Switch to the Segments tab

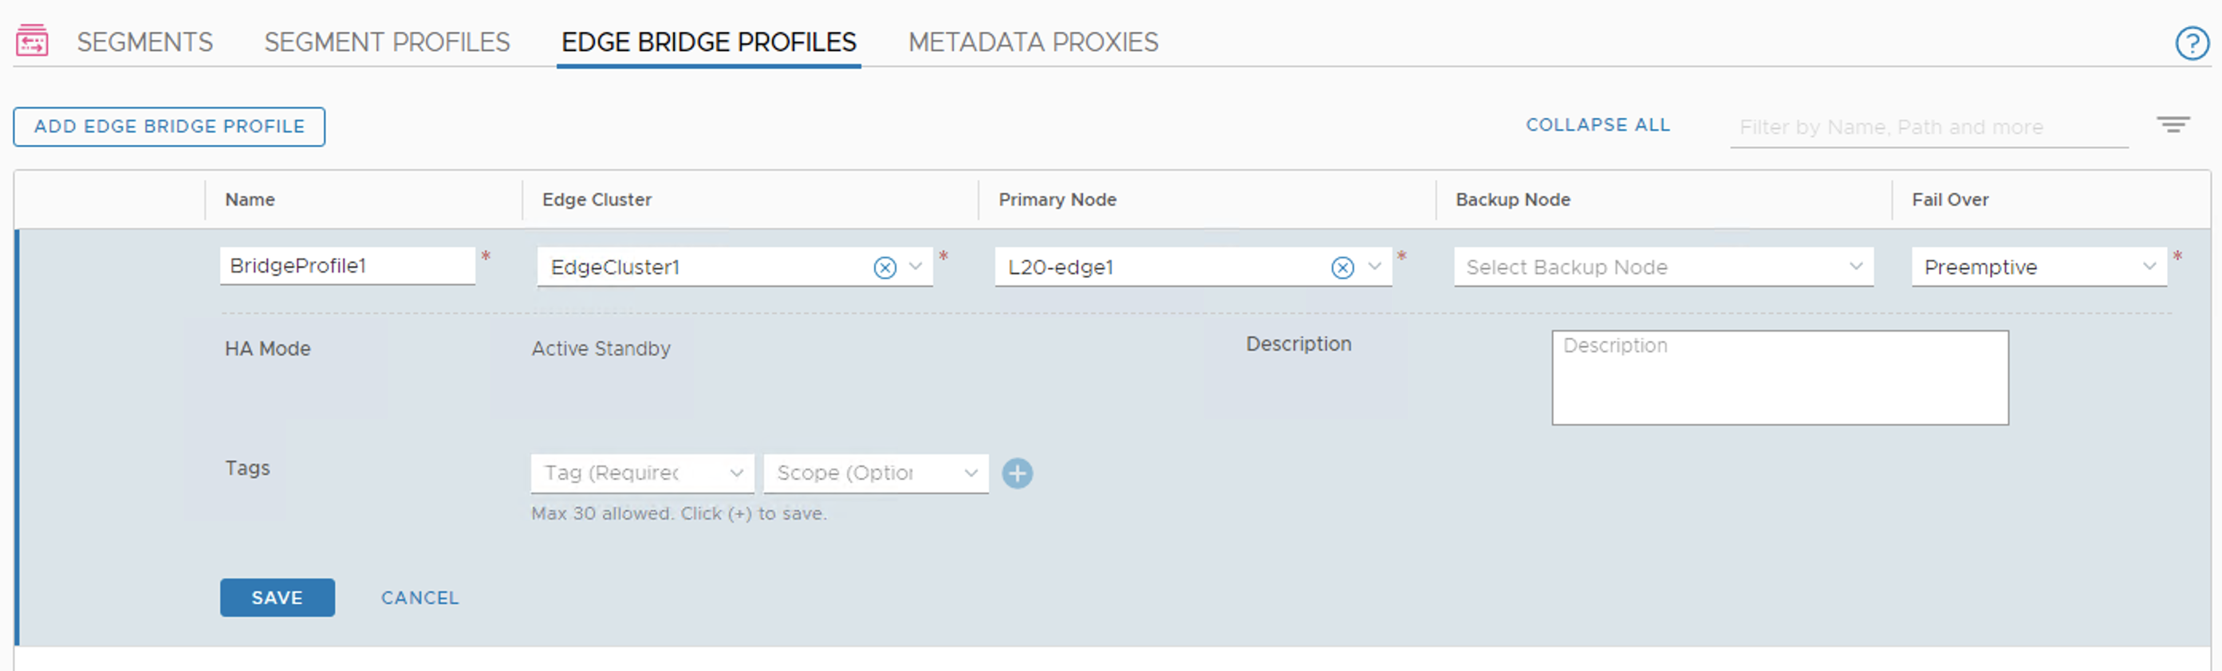pyautogui.click(x=144, y=41)
